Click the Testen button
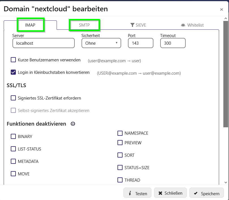The image size is (229, 200). click(138, 193)
